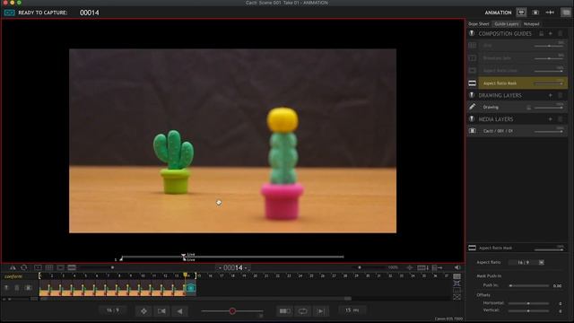This screenshot has height=323, width=574.
Task: Click the Mask Push In slider
Action: click(528, 285)
